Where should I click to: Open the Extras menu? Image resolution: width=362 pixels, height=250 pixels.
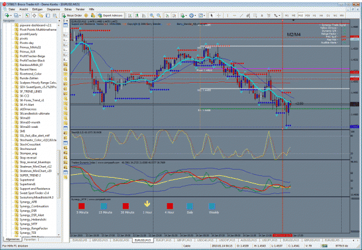(68, 9)
